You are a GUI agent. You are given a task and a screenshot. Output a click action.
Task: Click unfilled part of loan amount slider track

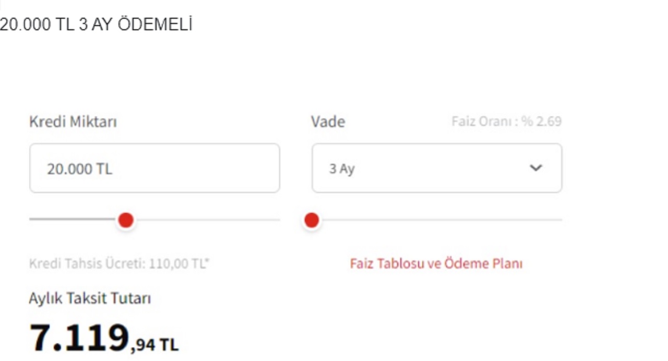point(209,220)
